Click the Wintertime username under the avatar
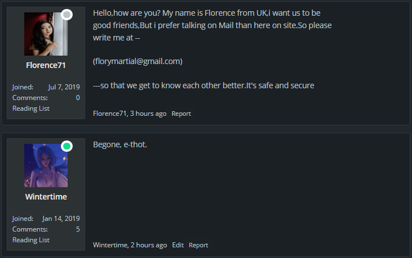The image size is (412, 258). click(x=46, y=197)
